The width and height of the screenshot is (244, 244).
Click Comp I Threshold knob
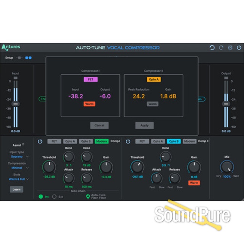[49, 167]
